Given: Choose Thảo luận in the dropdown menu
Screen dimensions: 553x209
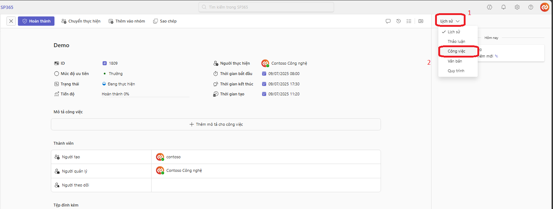Looking at the screenshot, I should click(x=456, y=41).
